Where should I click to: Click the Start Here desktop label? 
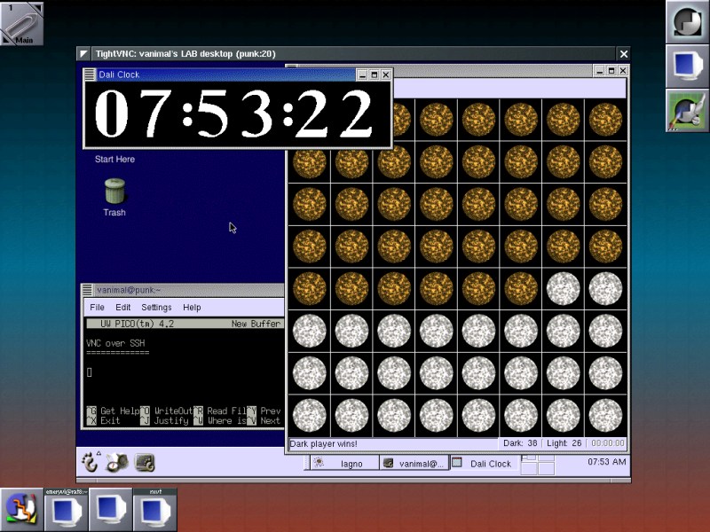(x=114, y=160)
